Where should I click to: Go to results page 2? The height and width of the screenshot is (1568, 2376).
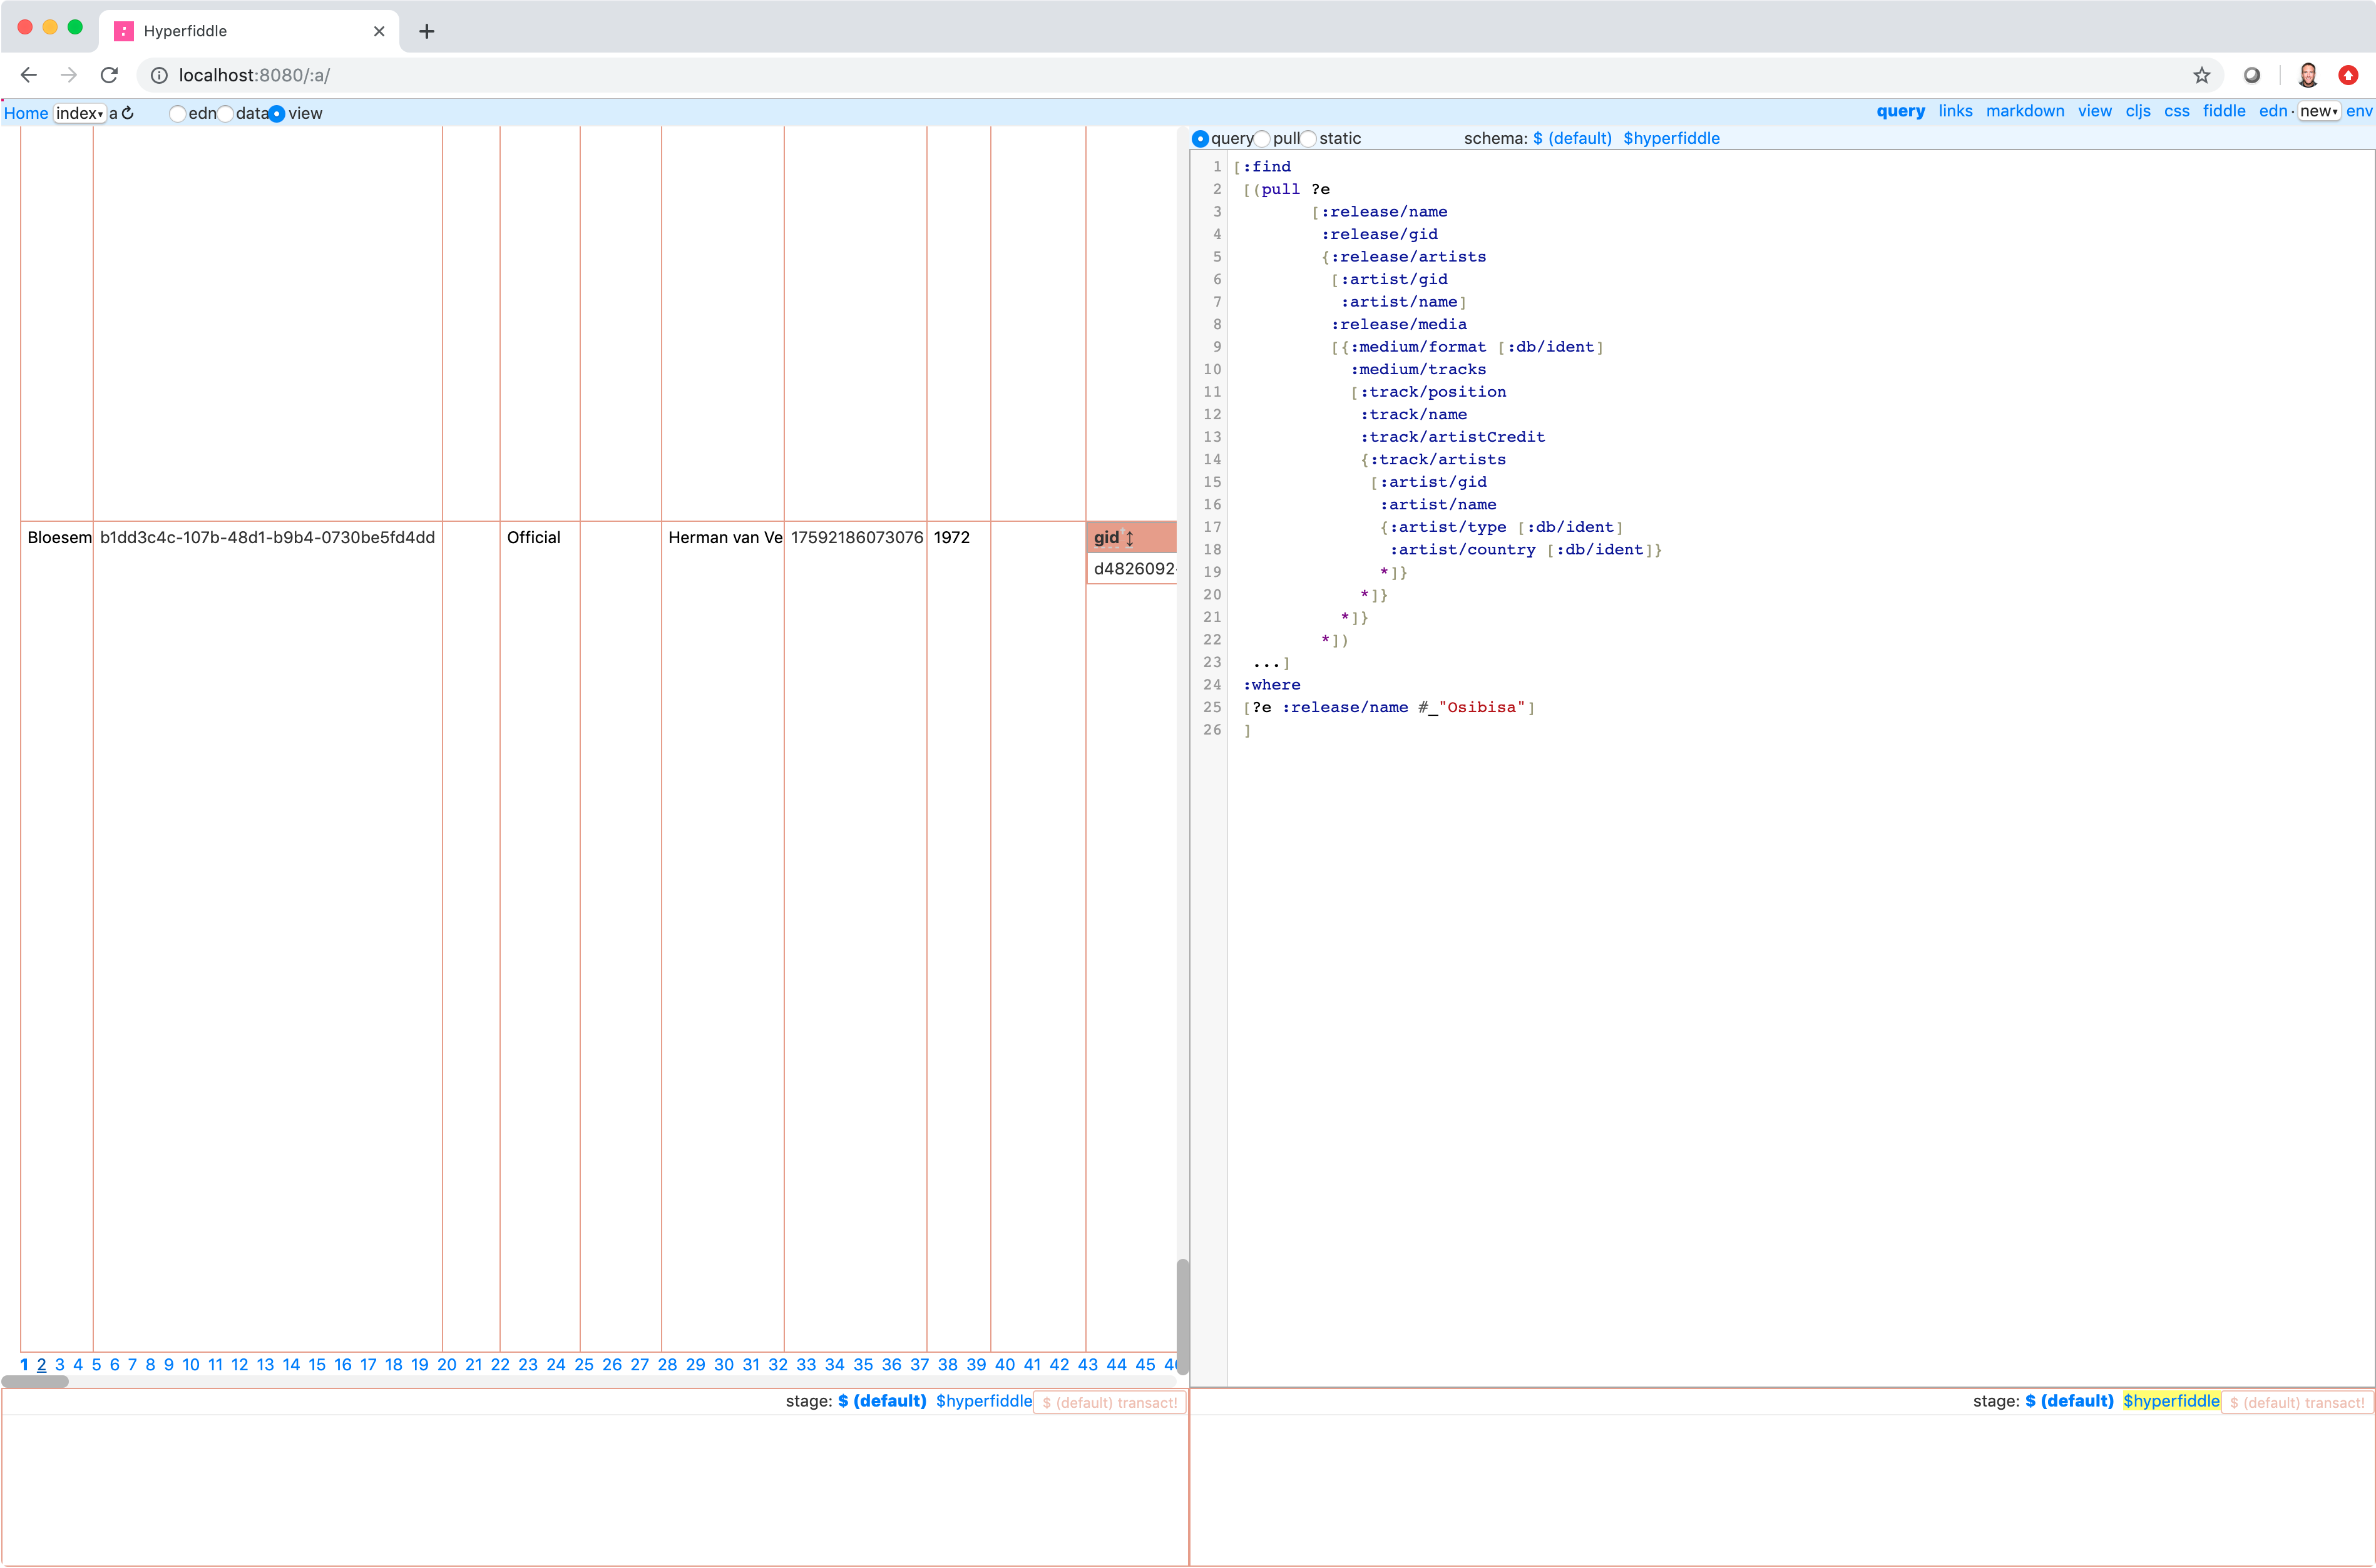[41, 1364]
